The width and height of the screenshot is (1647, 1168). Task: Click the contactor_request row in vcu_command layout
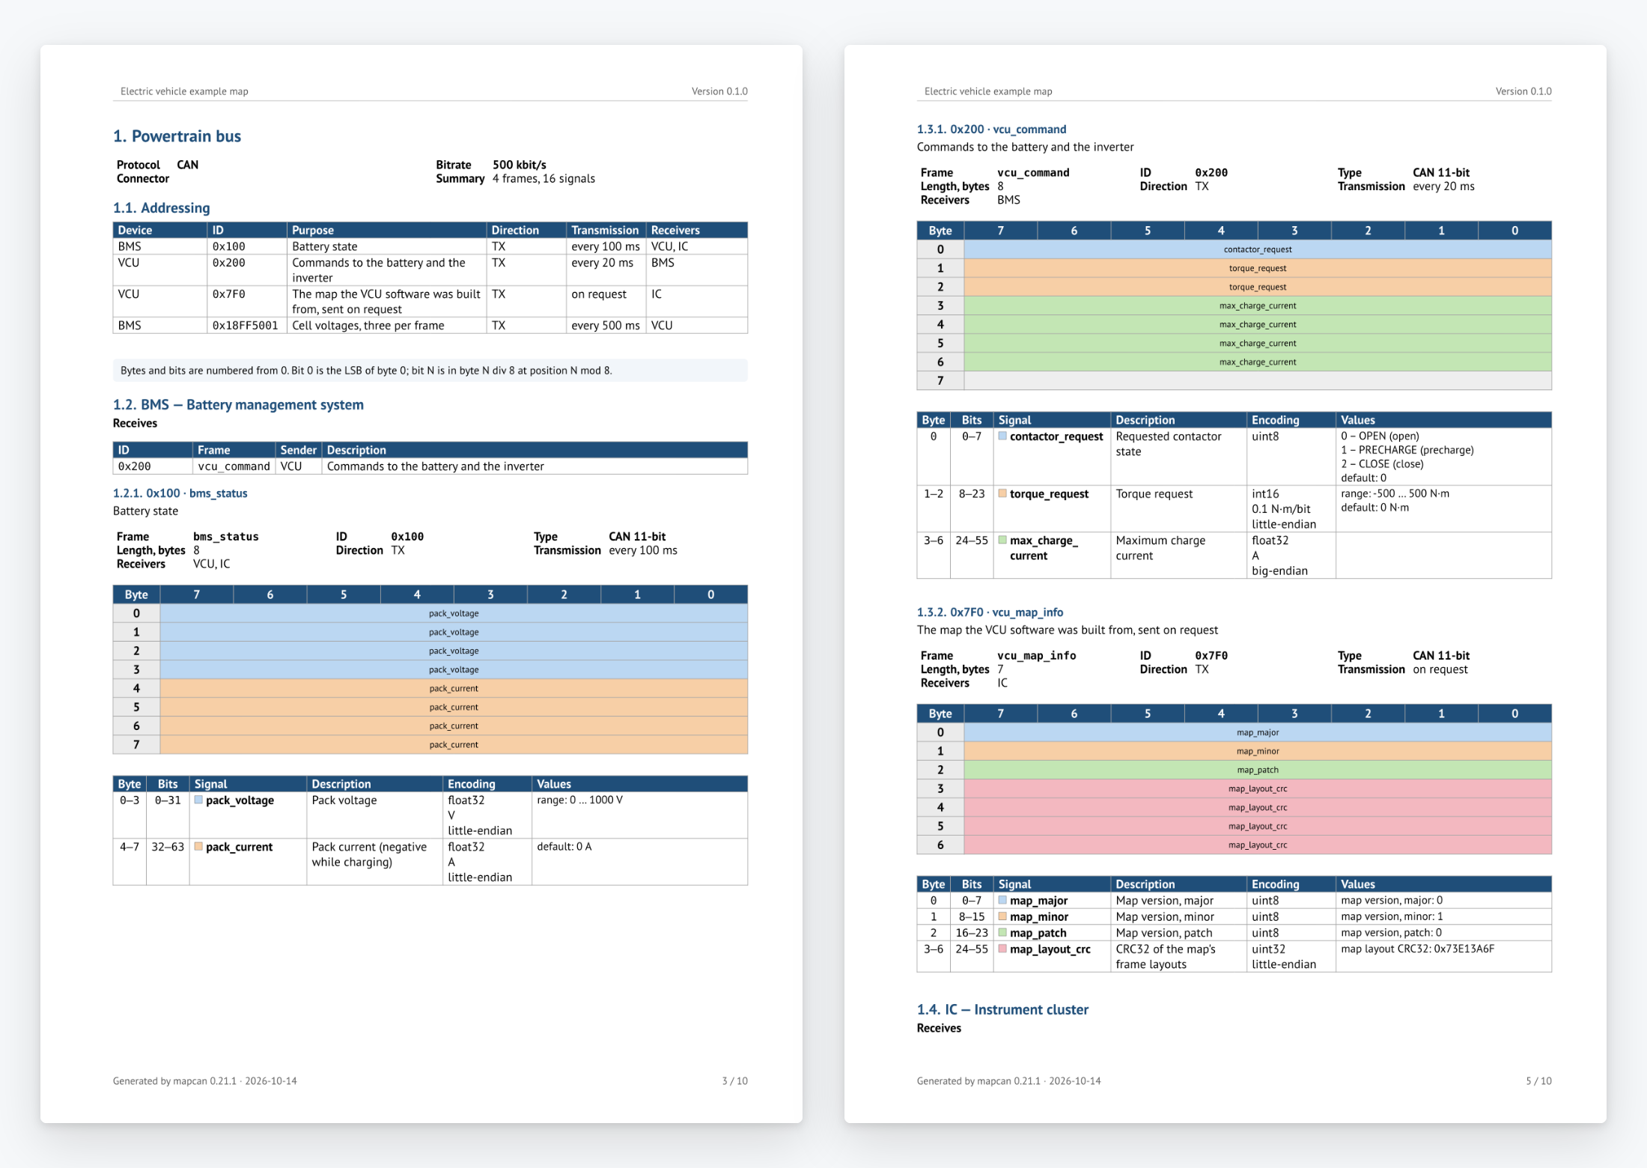pos(1258,249)
